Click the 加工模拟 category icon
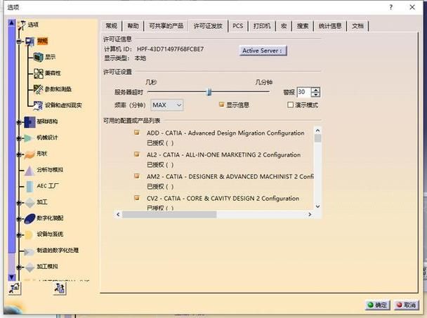 point(29,267)
